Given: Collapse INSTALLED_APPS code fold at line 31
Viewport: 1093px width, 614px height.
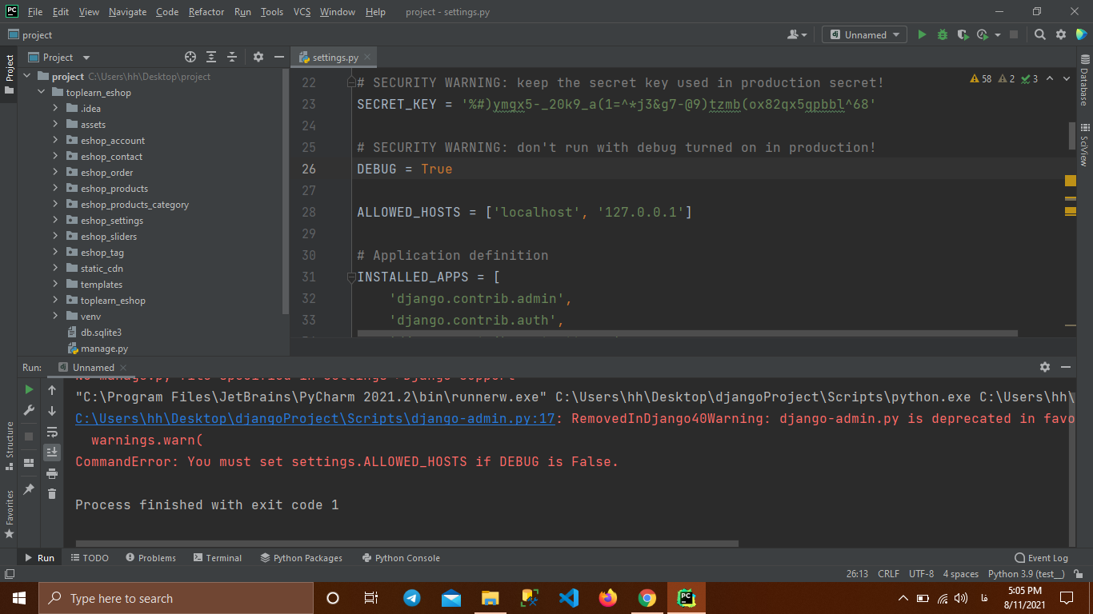Looking at the screenshot, I should coord(350,277).
